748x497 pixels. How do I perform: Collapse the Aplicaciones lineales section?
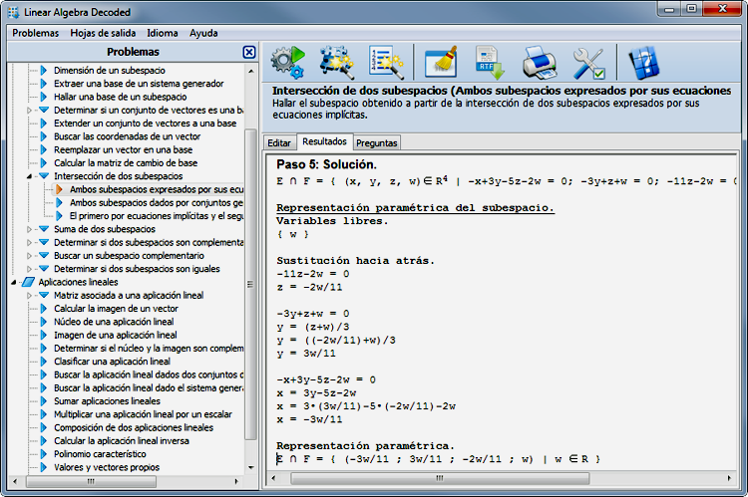[14, 282]
